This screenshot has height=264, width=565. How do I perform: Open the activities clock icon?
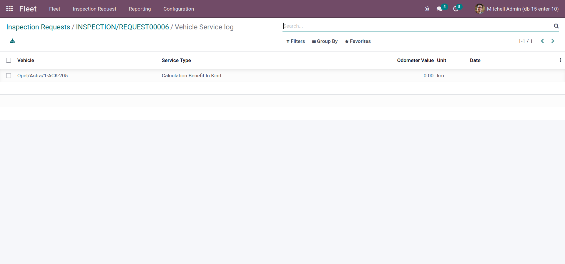[x=456, y=9]
